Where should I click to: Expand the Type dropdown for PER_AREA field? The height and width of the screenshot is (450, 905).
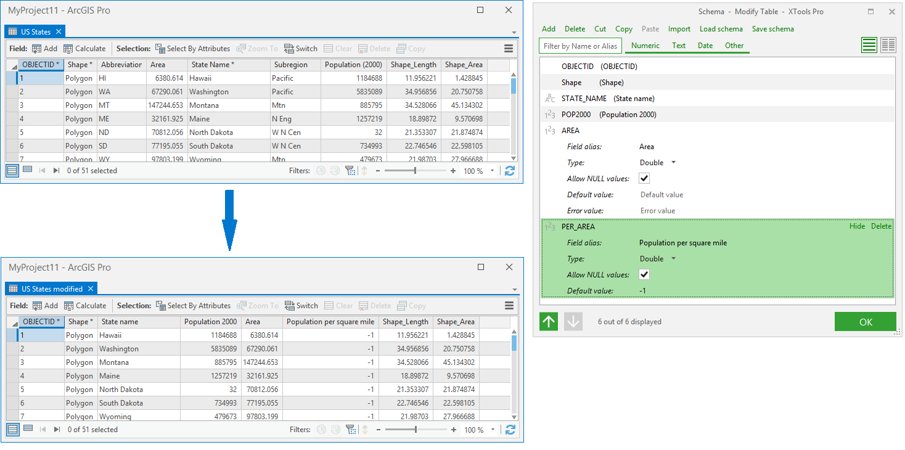point(673,259)
